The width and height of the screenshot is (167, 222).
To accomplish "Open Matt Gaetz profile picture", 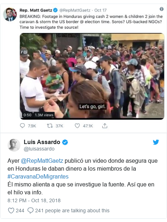I will 10,14.
